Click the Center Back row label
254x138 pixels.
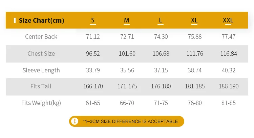[41, 37]
